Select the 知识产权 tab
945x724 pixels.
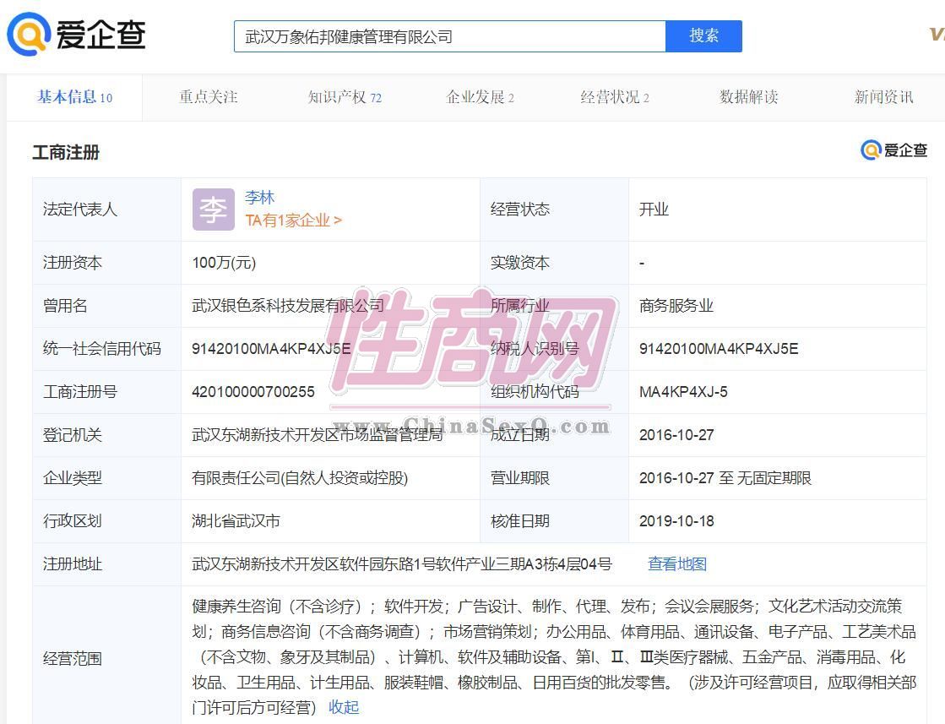pyautogui.click(x=345, y=97)
